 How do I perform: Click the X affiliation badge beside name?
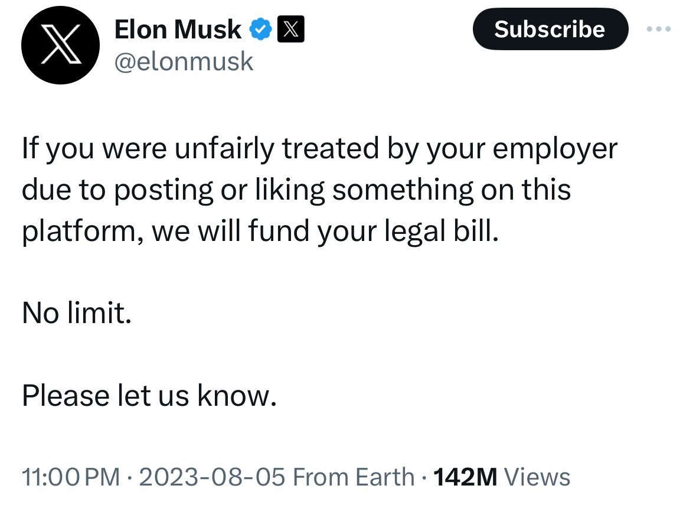tap(291, 30)
